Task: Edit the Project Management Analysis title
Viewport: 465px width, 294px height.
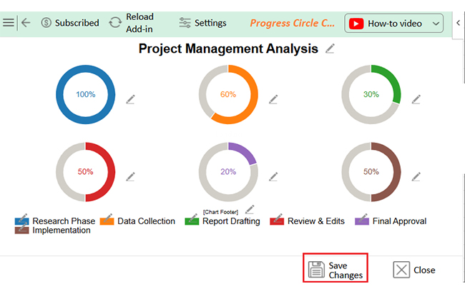Action: tap(330, 49)
